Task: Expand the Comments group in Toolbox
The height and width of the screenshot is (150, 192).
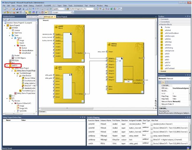Action: coord(160,19)
